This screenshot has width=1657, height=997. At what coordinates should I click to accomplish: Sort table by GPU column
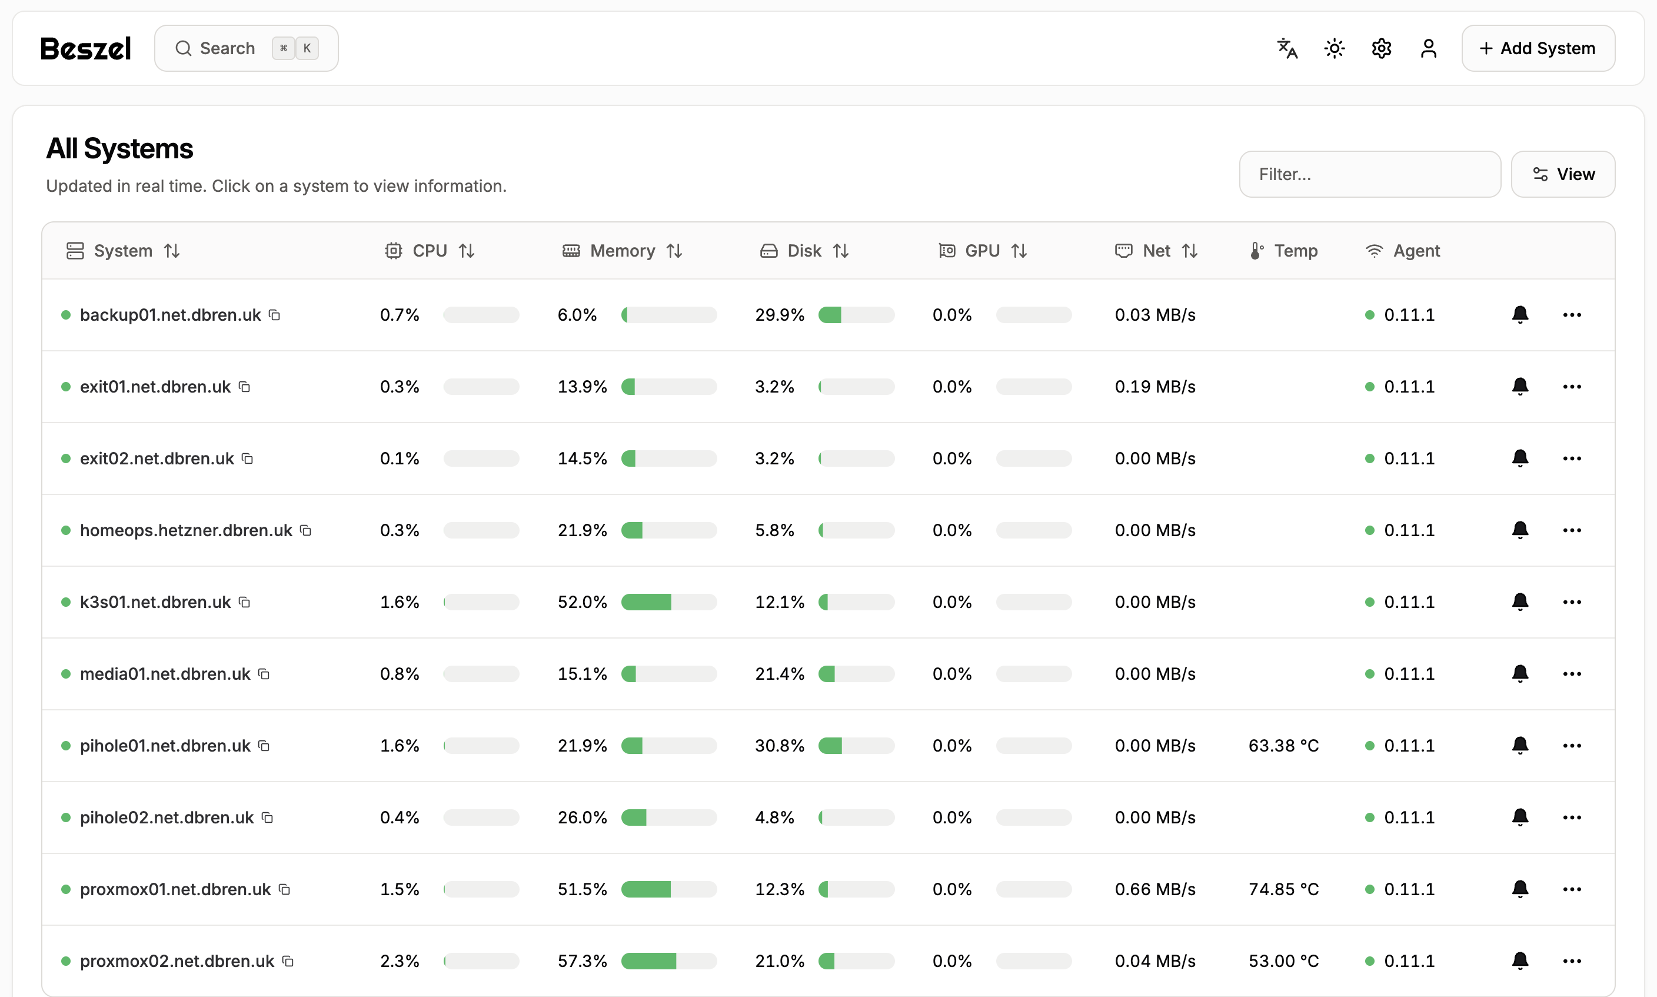982,251
